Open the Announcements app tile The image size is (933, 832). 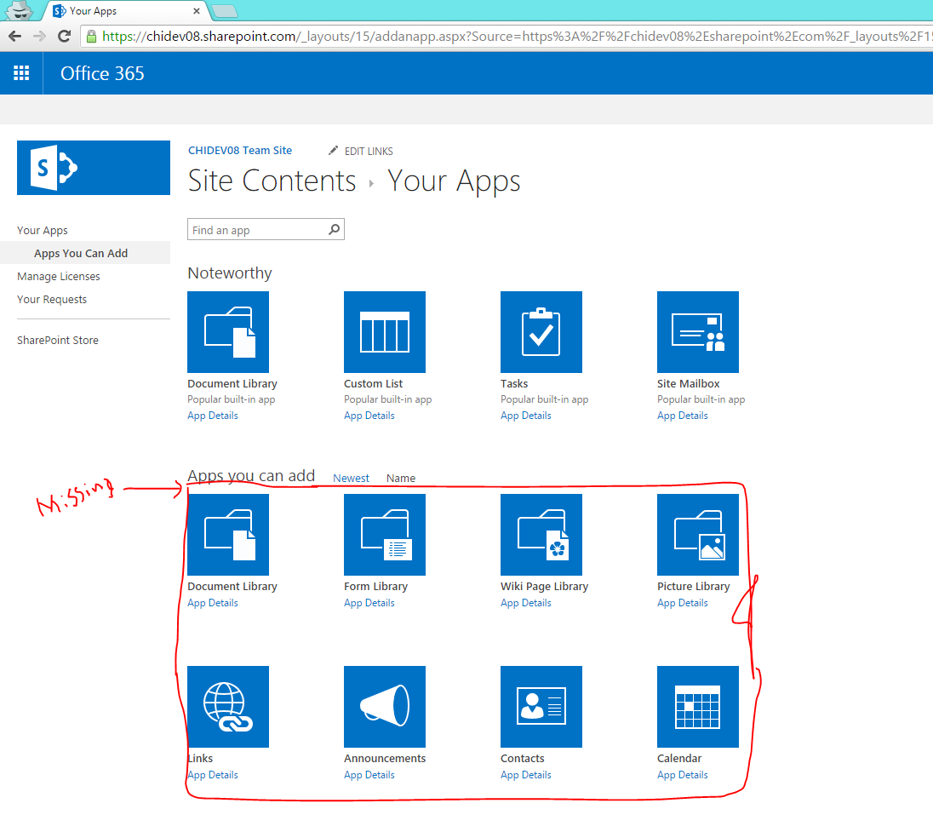pyautogui.click(x=384, y=707)
